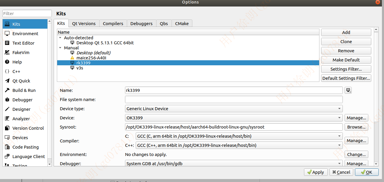
Task: Click the Apply button
Action: pos(316,172)
